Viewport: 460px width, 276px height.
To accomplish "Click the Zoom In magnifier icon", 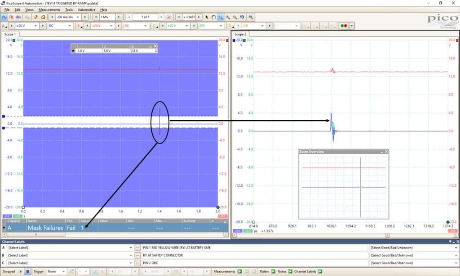I will 228,17.
